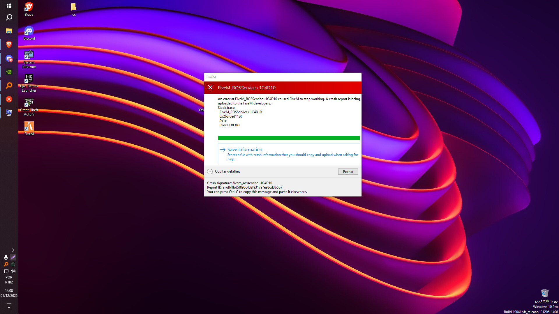Click the stack trace entry 0xeca73ff380
The image size is (559, 314).
pos(230,125)
